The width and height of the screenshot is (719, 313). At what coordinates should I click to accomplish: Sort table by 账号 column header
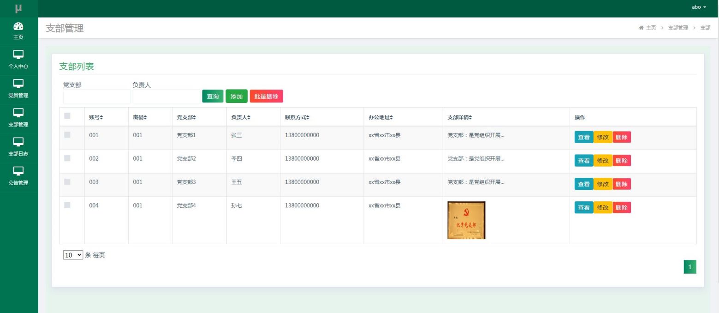pos(96,118)
